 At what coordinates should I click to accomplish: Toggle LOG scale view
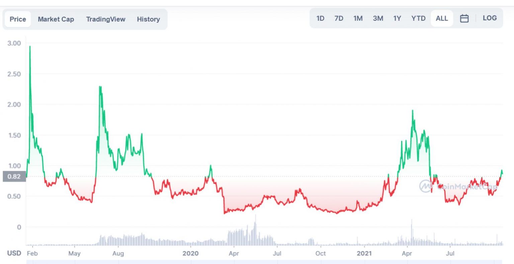(490, 18)
